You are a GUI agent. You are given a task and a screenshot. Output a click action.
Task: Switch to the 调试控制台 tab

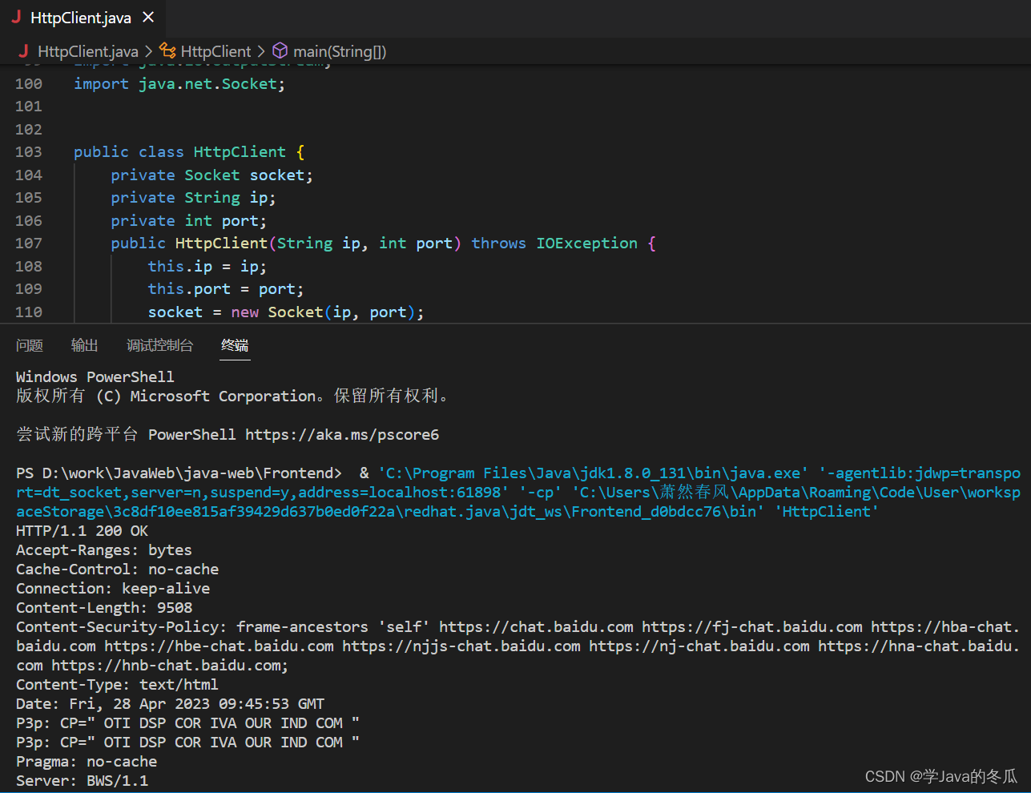(159, 345)
